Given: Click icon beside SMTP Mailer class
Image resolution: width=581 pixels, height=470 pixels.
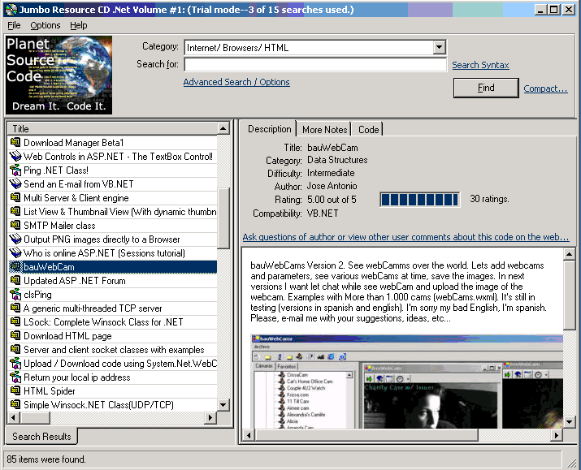Looking at the screenshot, I should [15, 226].
